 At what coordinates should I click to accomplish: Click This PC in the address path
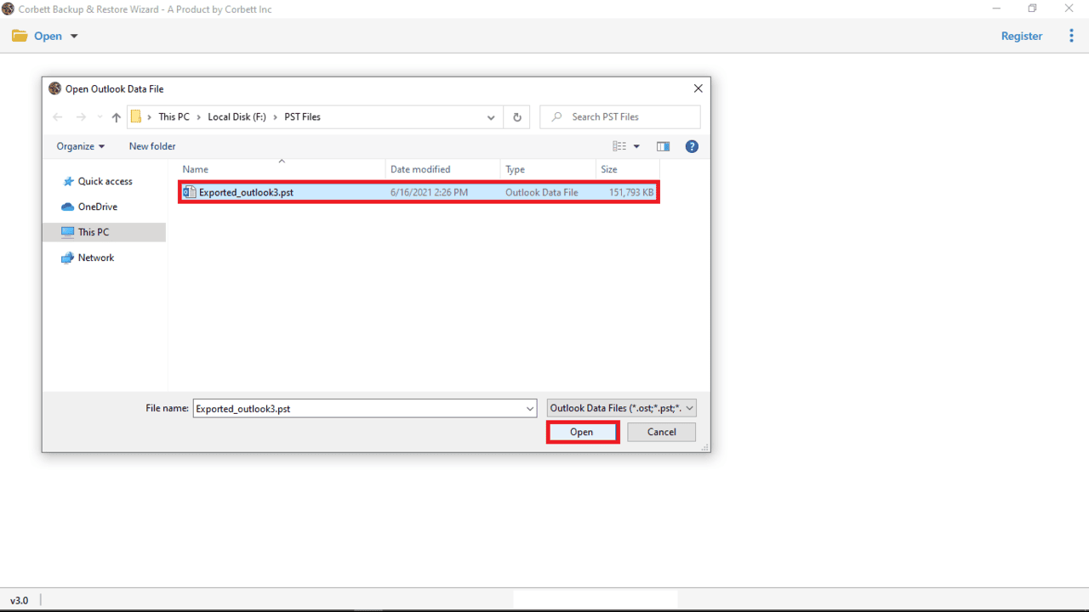pyautogui.click(x=174, y=117)
